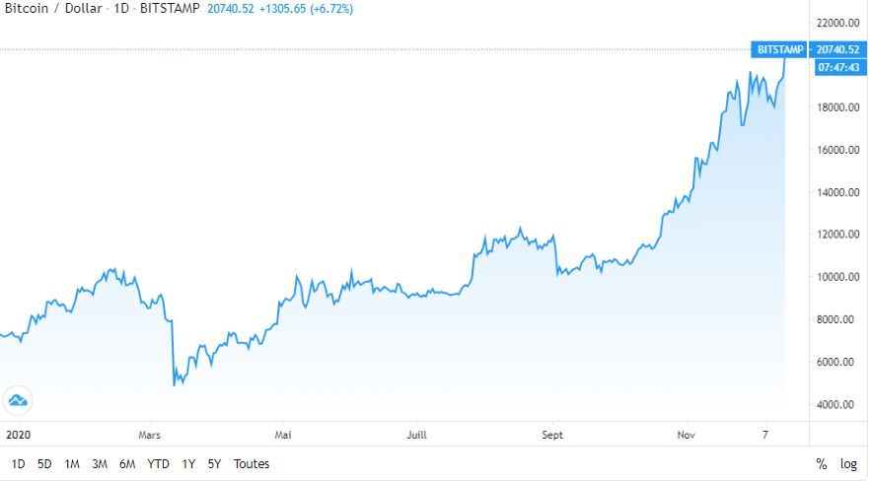871x481 pixels.
Task: Click the Mars label on time axis
Action: [150, 434]
